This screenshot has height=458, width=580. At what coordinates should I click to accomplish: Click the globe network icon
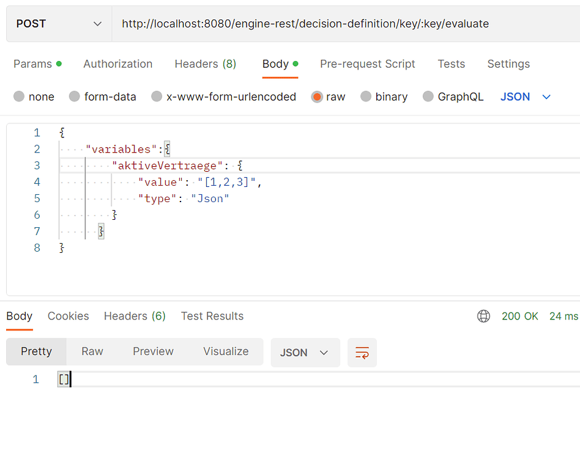pos(483,316)
